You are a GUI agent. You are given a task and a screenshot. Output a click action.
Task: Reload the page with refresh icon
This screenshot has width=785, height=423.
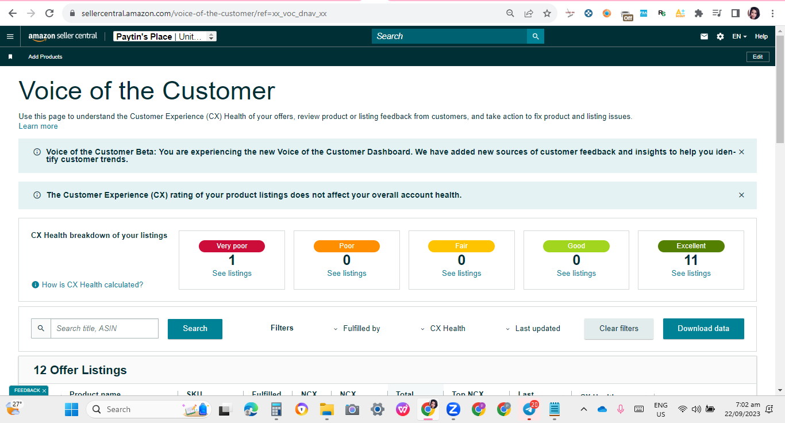[49, 13]
